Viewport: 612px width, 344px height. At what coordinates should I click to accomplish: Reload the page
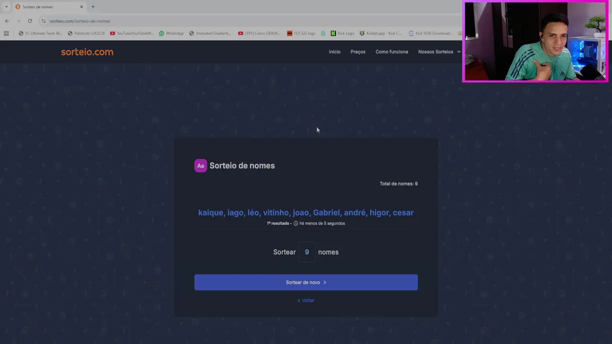coord(30,21)
